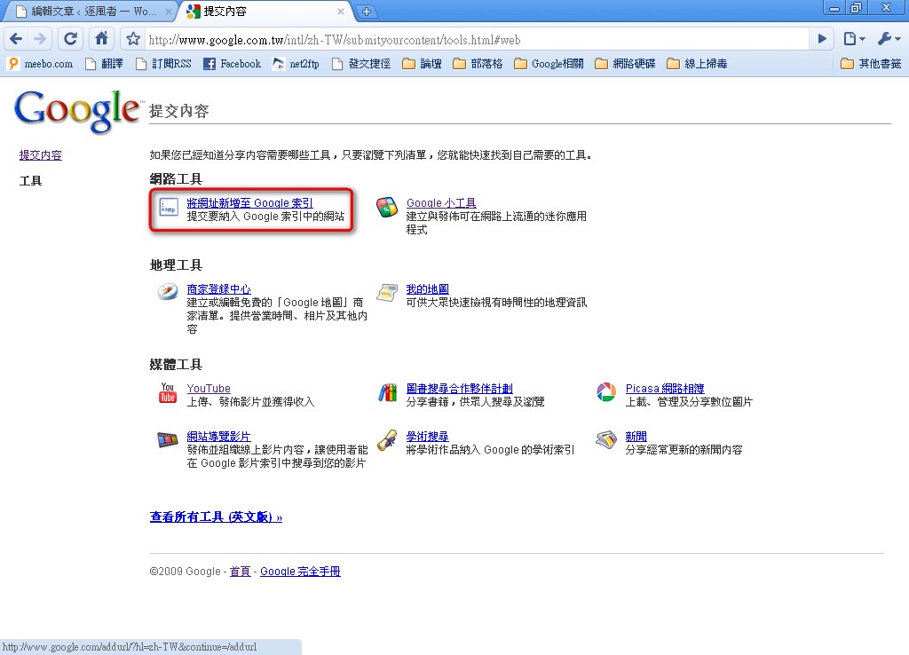Expand the 其他書籤 folder
The height and width of the screenshot is (655, 909).
pos(872,64)
